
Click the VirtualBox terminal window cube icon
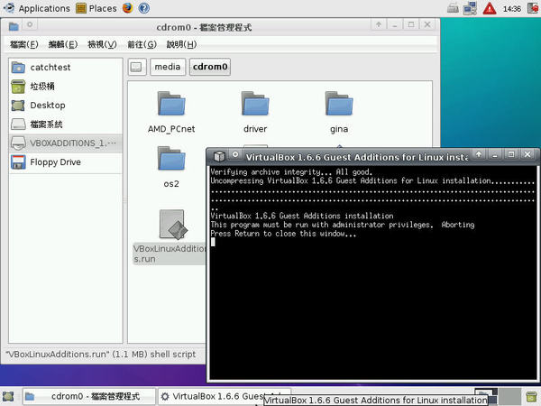point(219,157)
